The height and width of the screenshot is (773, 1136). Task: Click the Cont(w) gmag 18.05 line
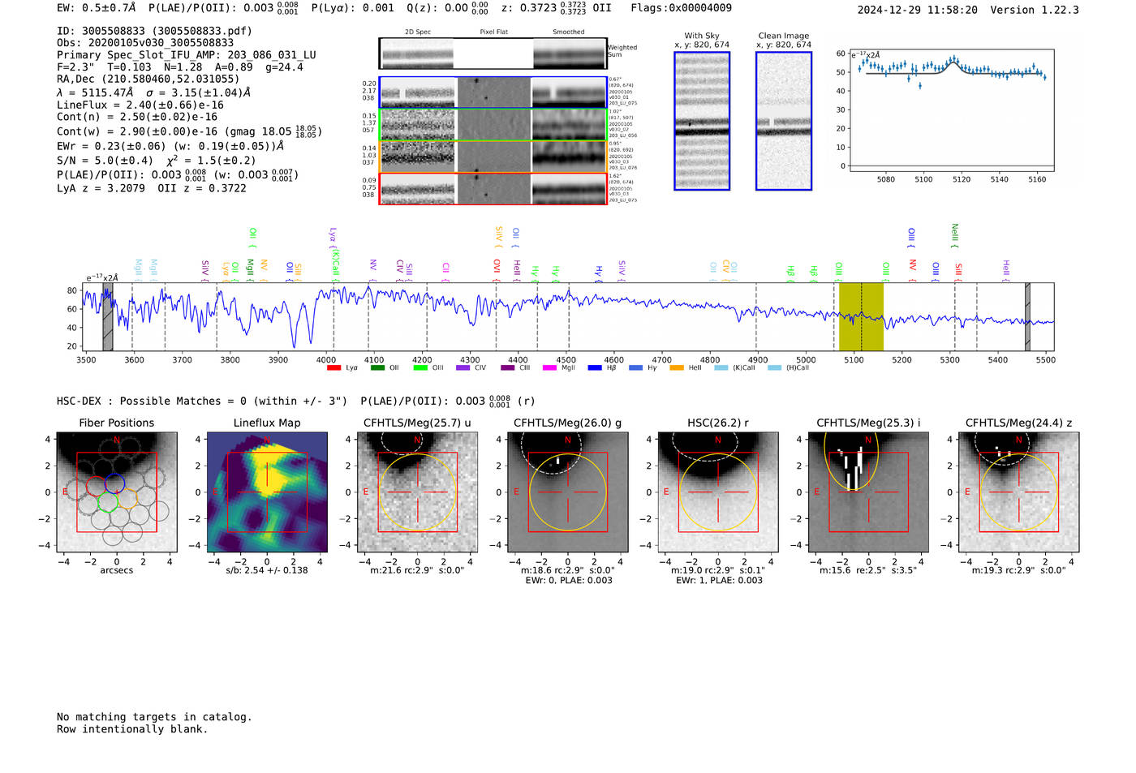tap(189, 131)
